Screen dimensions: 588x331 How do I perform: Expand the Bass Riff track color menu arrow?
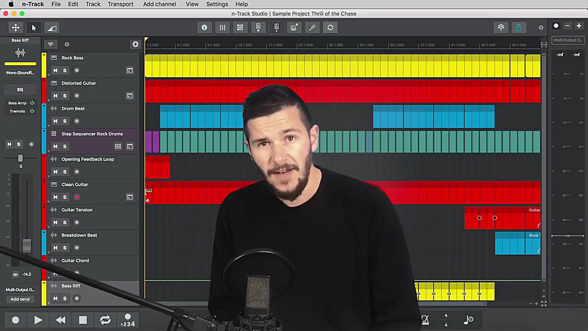point(44,283)
